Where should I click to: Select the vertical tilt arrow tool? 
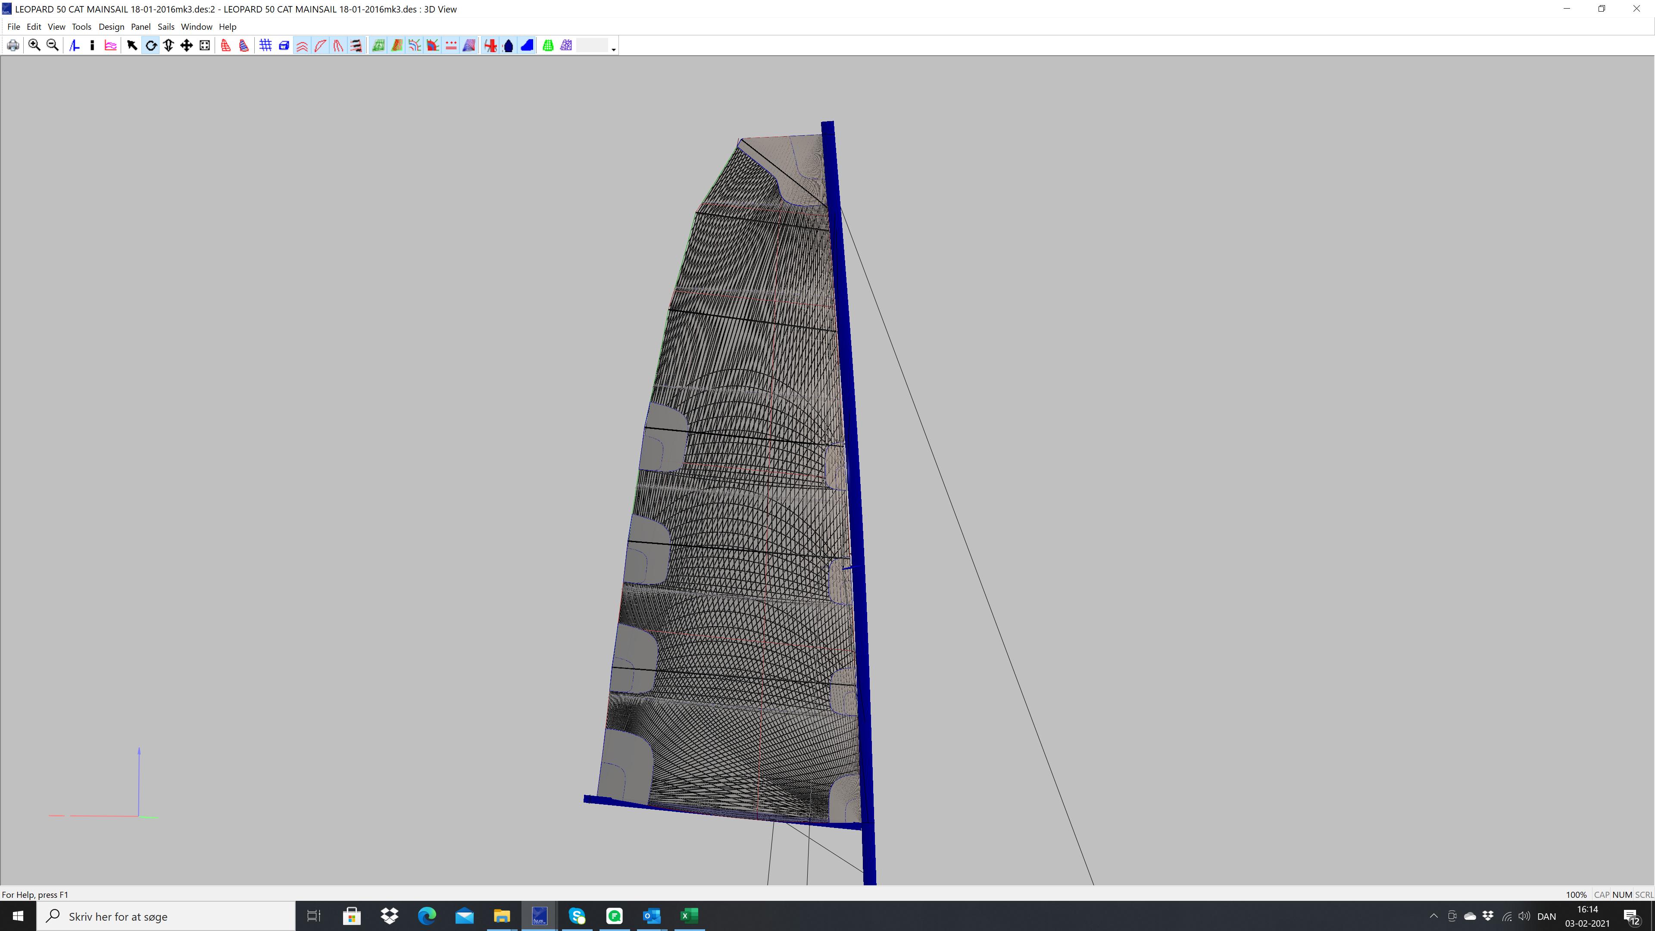coord(169,45)
